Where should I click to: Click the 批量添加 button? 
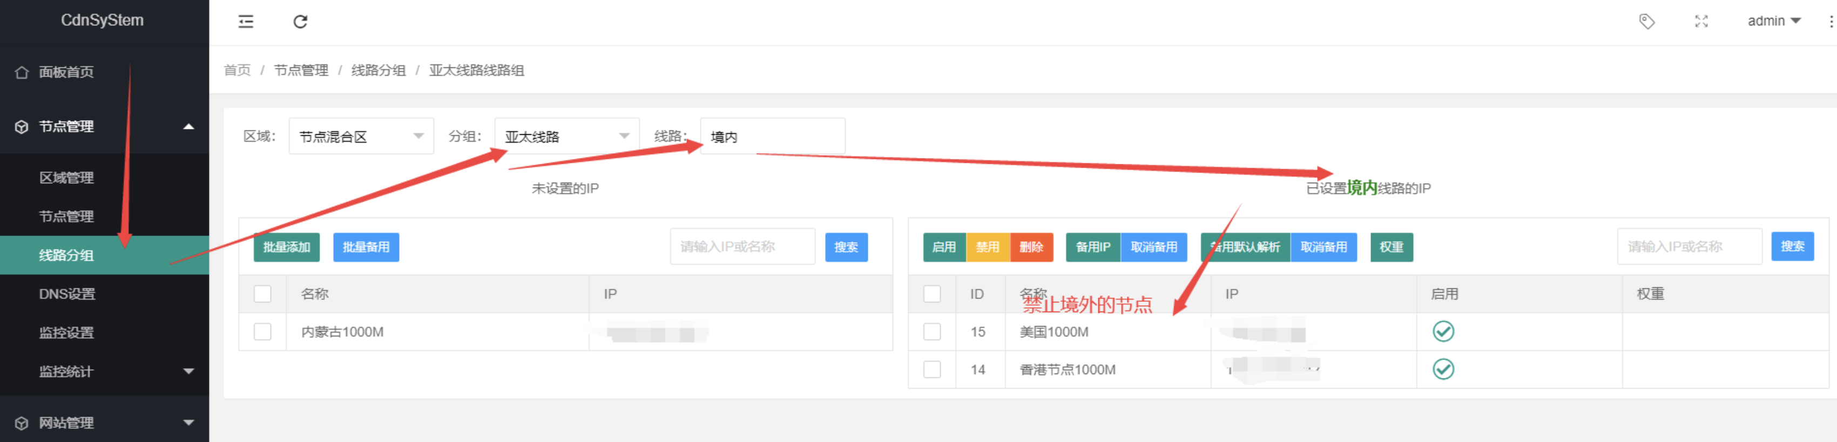pos(287,247)
